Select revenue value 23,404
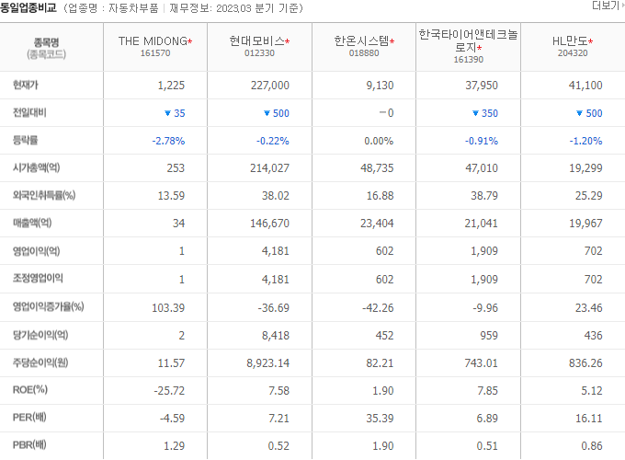This screenshot has height=460, width=625. point(377,224)
